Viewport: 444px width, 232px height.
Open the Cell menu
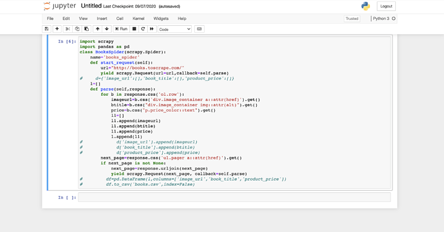tap(120, 19)
